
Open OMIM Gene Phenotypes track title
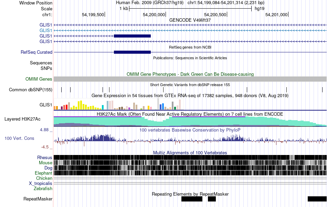pos(190,74)
